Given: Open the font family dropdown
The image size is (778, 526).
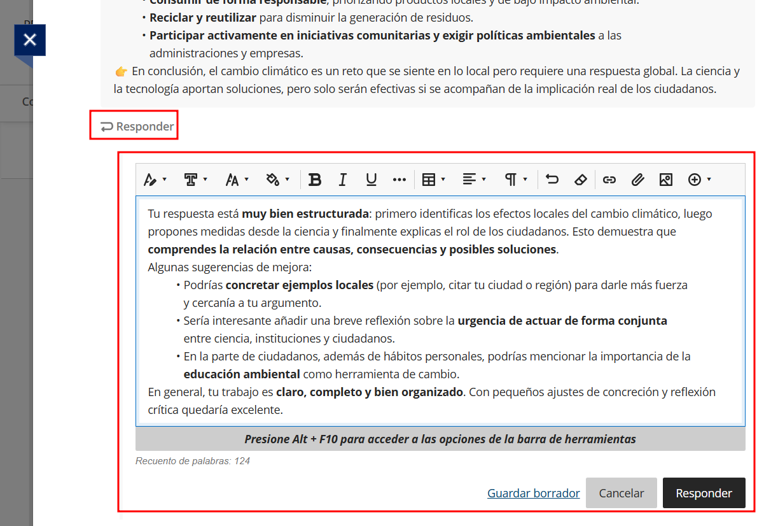Looking at the screenshot, I should 195,180.
